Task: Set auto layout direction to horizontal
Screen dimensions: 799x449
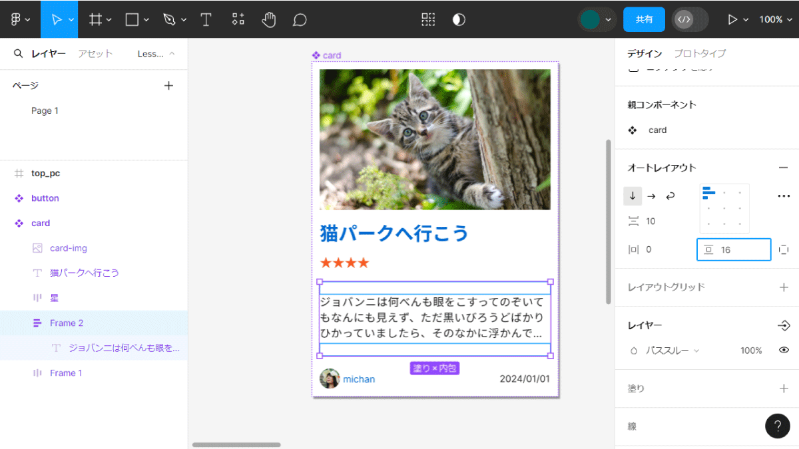Action: (651, 196)
